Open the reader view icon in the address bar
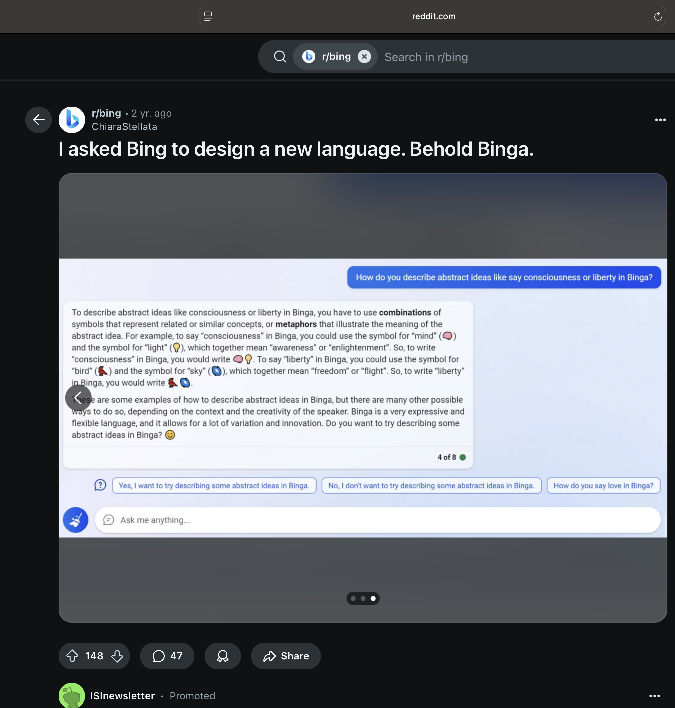Viewport: 675px width, 708px height. pos(208,17)
